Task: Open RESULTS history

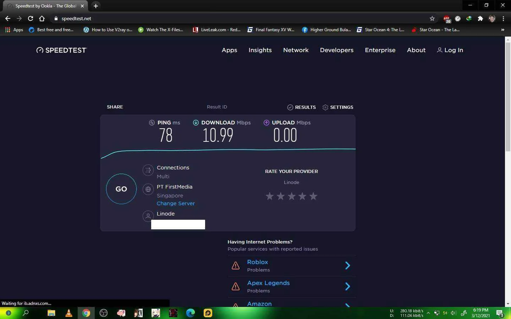Action: (x=301, y=107)
